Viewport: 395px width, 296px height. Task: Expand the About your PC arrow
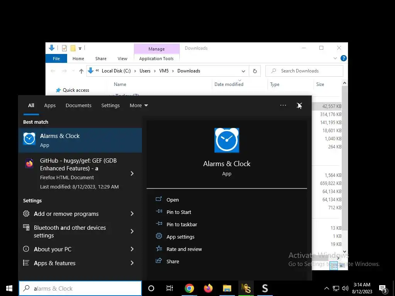132,249
